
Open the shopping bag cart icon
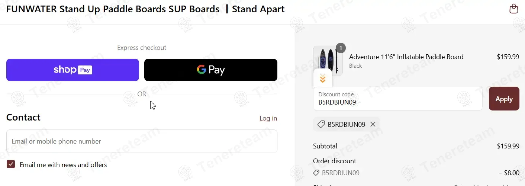(513, 9)
